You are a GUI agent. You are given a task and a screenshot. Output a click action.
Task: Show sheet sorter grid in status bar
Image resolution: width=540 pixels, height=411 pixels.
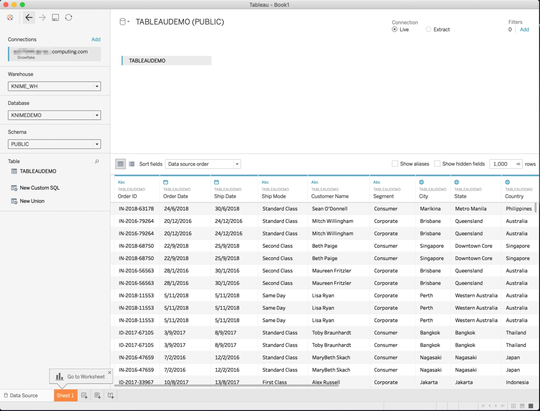[513, 406]
